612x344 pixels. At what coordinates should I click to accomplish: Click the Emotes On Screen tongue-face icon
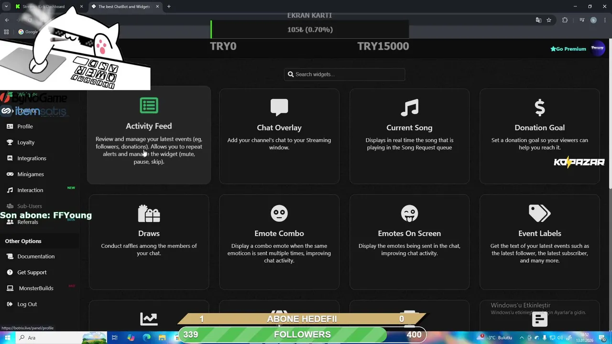click(x=409, y=213)
